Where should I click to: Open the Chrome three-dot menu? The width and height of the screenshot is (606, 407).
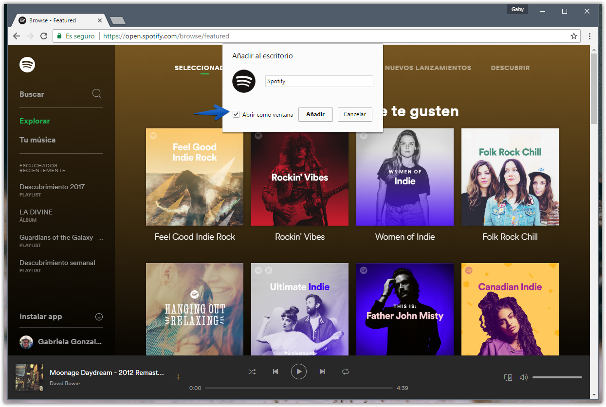[x=590, y=36]
